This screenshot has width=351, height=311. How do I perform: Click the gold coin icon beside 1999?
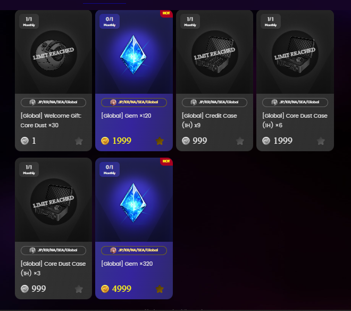pyautogui.click(x=105, y=141)
